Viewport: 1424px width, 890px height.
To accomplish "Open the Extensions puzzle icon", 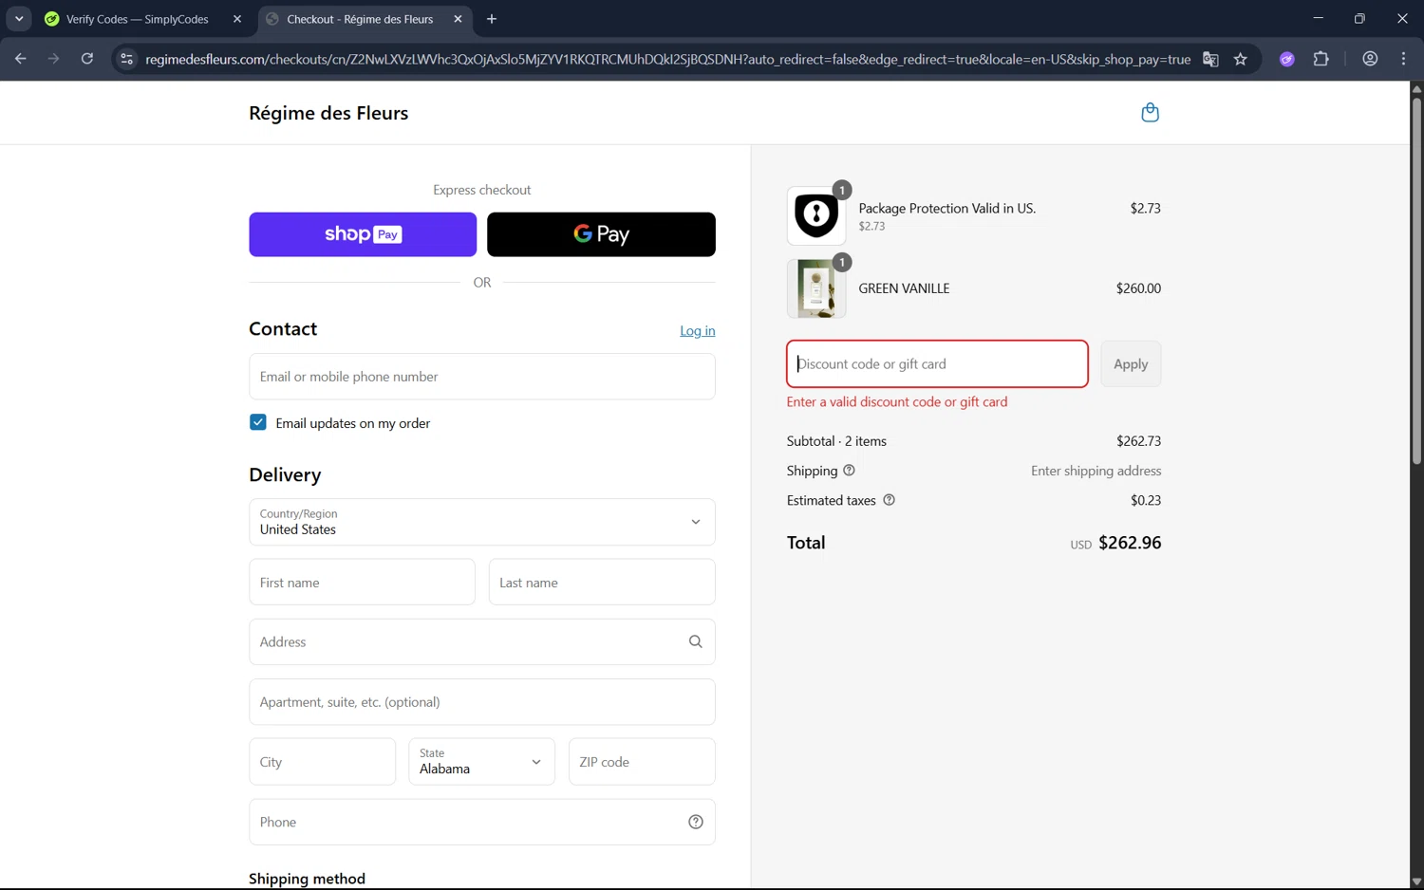I will tap(1321, 59).
